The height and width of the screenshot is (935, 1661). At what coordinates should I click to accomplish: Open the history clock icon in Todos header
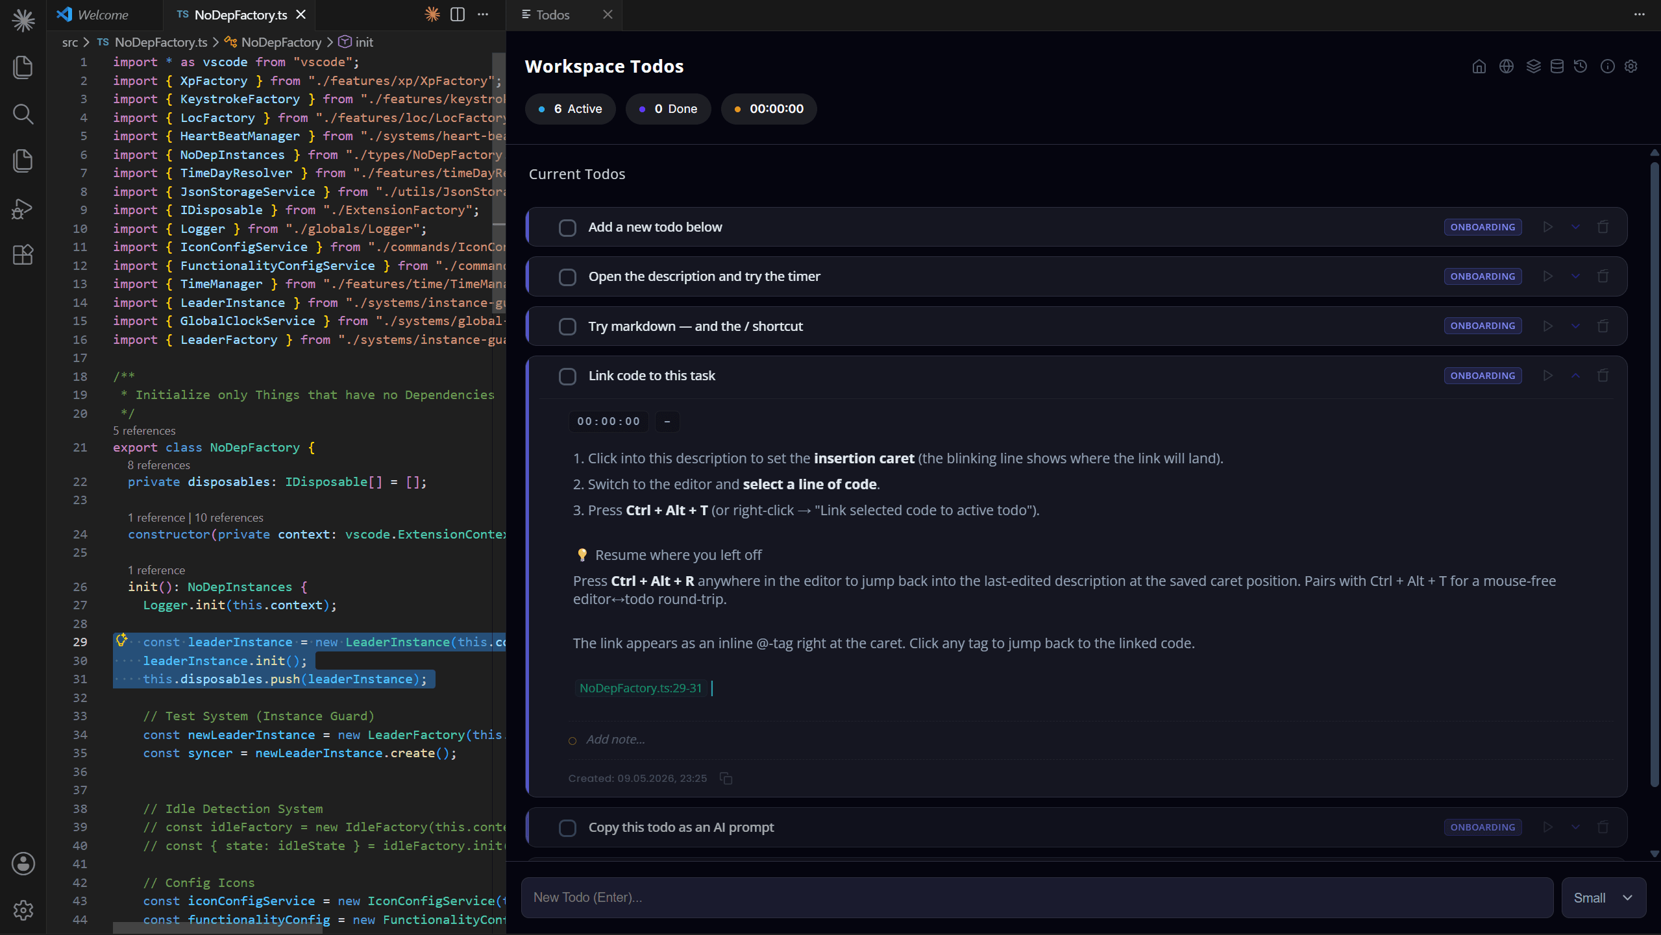click(x=1581, y=67)
